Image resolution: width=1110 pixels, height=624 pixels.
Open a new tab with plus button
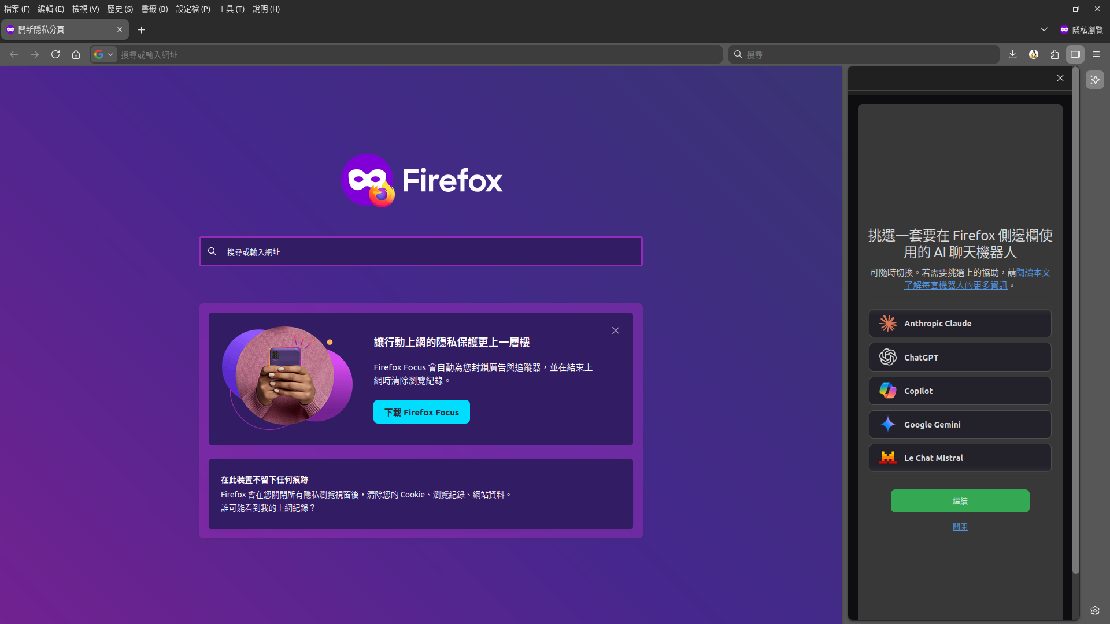141,29
